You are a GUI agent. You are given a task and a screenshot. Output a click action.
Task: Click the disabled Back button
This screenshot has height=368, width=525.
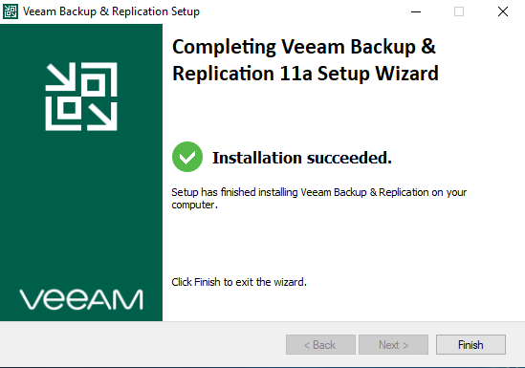tap(320, 344)
